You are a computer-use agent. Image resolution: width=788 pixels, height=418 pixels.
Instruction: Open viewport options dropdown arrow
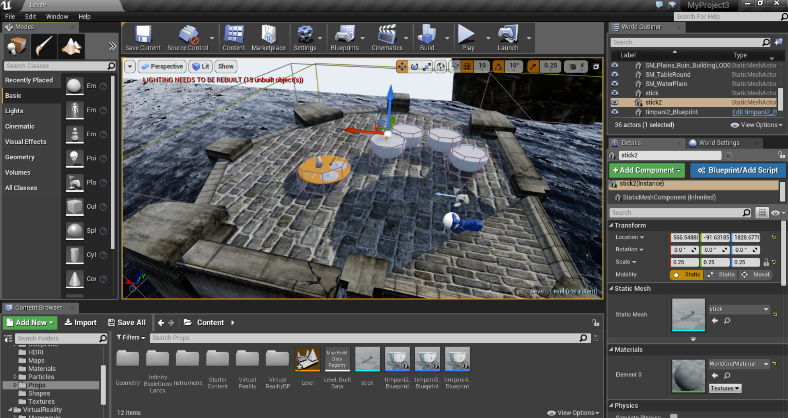tap(130, 67)
